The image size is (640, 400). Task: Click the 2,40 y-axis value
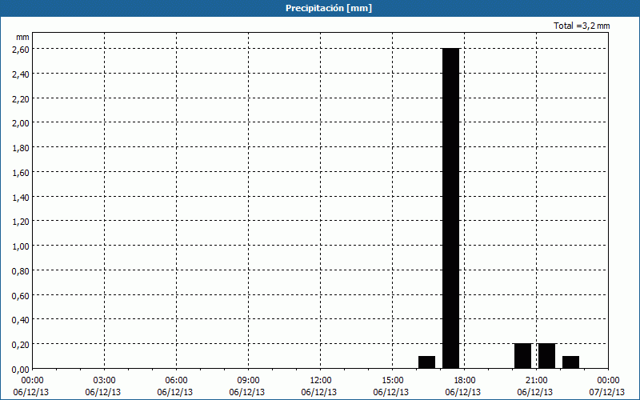(x=21, y=74)
